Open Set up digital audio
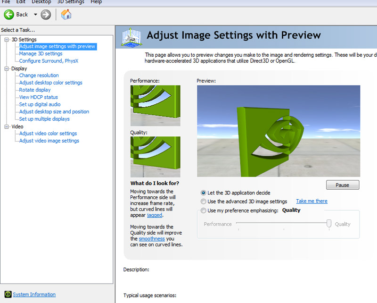Screen dimensions: 377x303 tap(40, 104)
